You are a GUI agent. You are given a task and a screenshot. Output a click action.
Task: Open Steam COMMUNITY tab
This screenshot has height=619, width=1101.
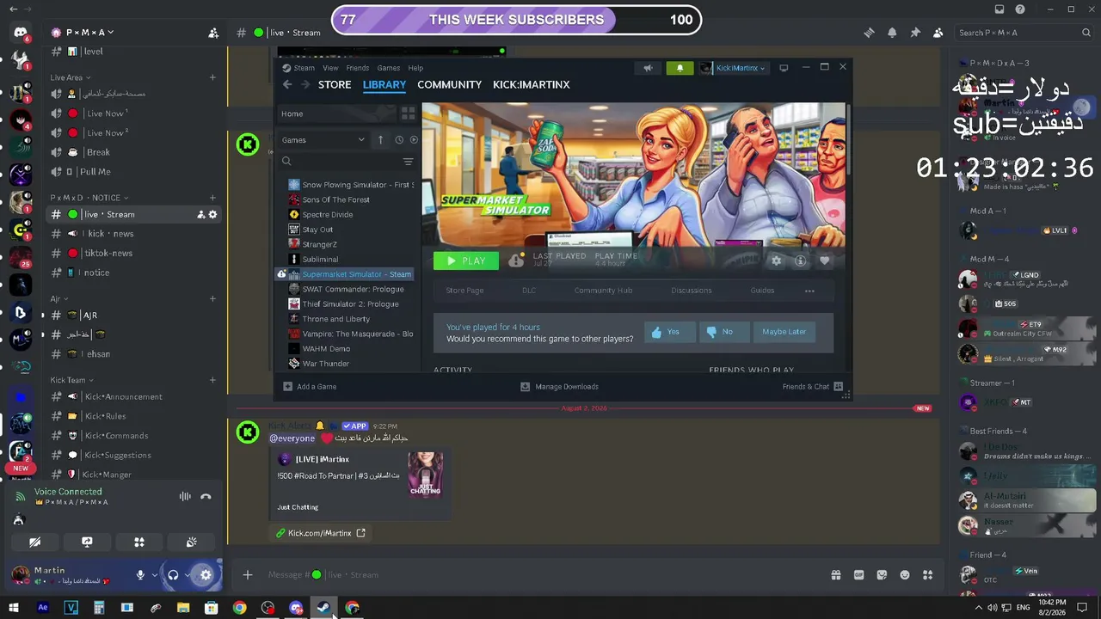click(x=449, y=84)
